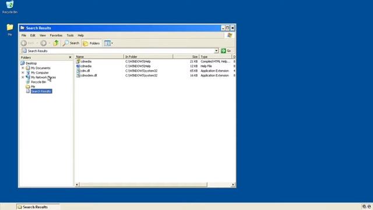
Task: Click the 12 KB Help File icon
Action: click(78, 66)
